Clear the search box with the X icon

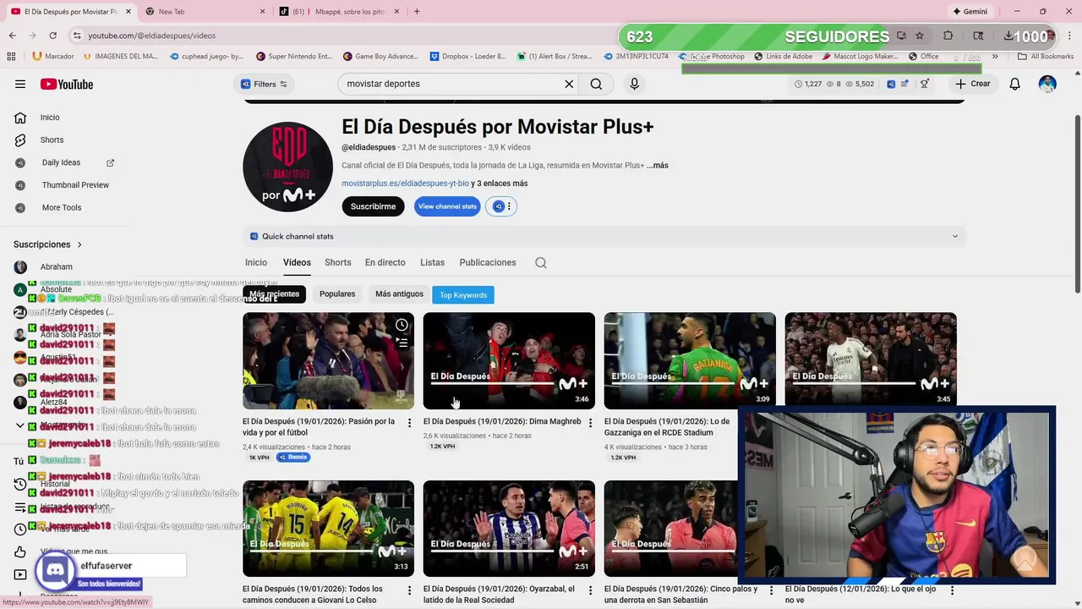569,84
